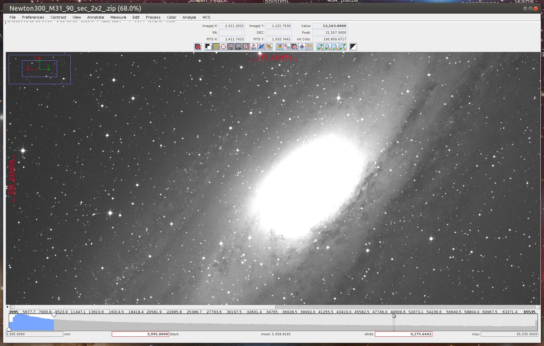Open the FITS header editor table icon
The image size is (544, 346).
pos(310,47)
